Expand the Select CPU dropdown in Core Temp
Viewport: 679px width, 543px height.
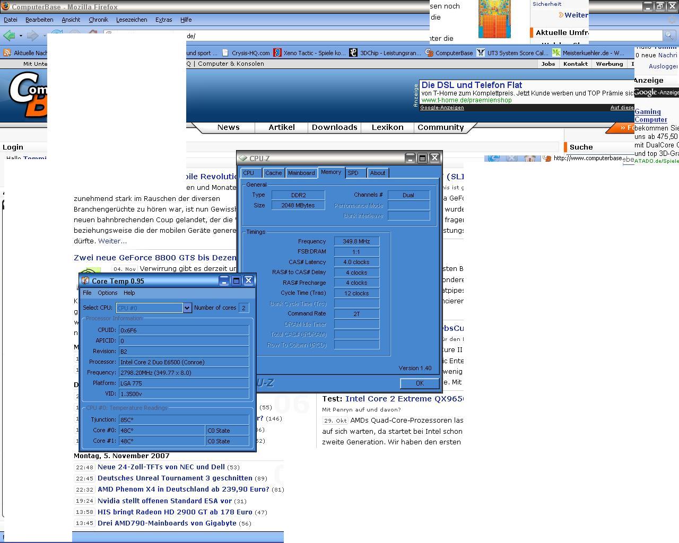click(x=187, y=308)
